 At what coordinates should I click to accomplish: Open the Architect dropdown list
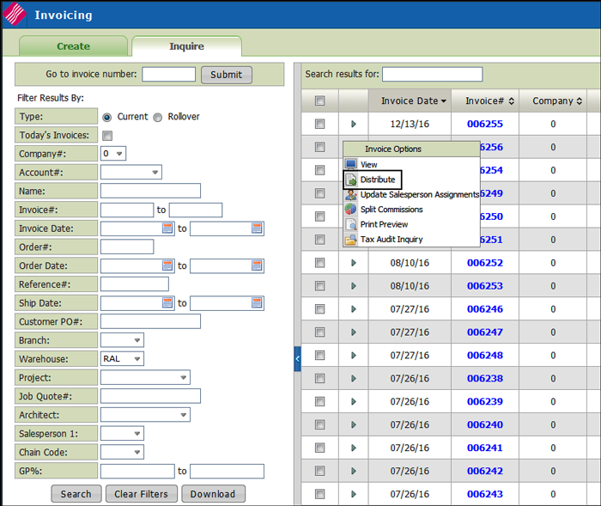[144, 415]
